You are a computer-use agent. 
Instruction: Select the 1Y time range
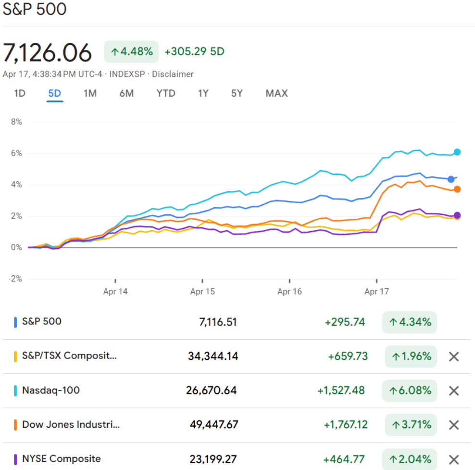tap(203, 93)
